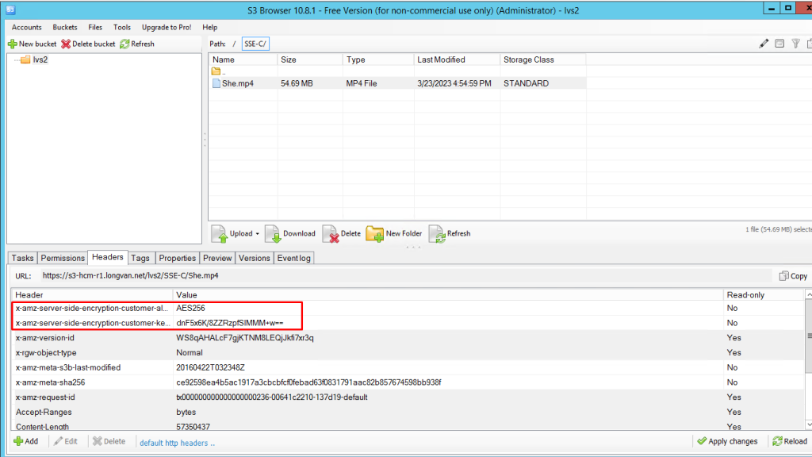The height and width of the screenshot is (457, 812).
Task: Switch to the Permissions tab
Action: (63, 258)
